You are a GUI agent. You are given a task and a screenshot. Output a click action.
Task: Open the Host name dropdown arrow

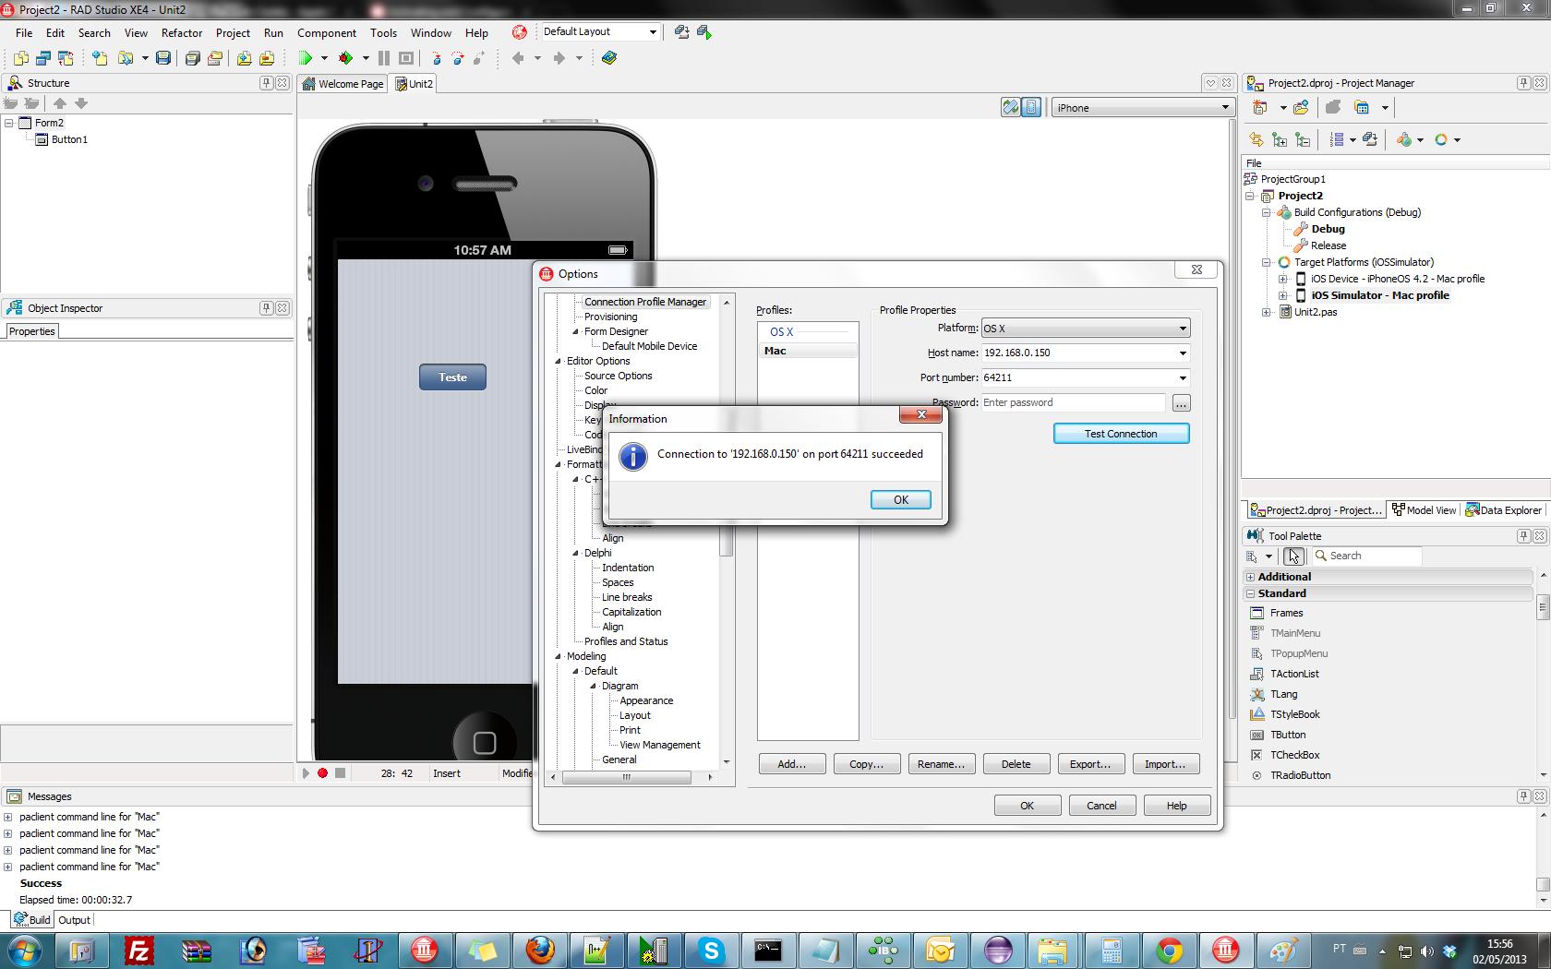point(1182,353)
